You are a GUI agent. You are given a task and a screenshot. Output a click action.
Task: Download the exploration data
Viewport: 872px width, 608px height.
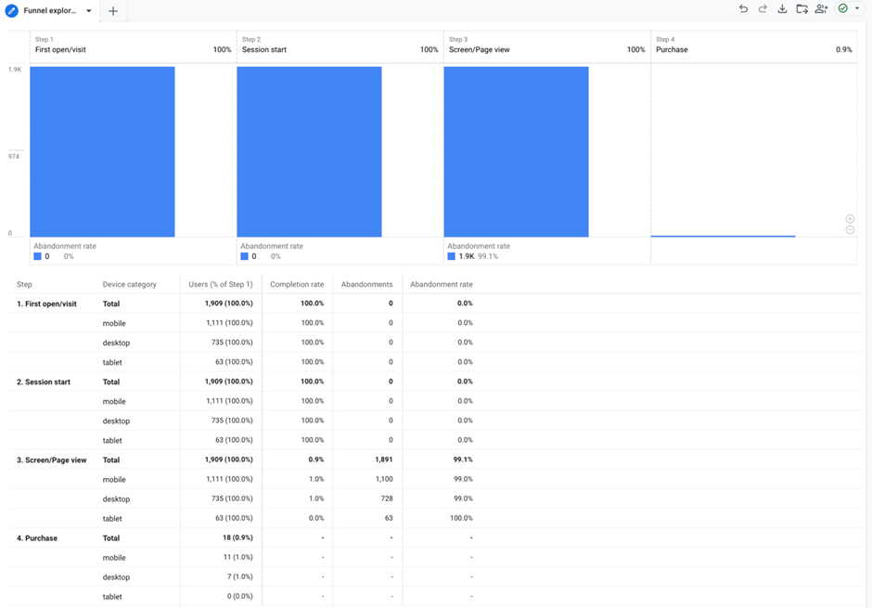click(782, 9)
